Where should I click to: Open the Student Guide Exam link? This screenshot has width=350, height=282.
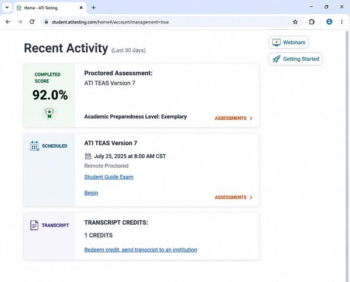click(x=108, y=177)
